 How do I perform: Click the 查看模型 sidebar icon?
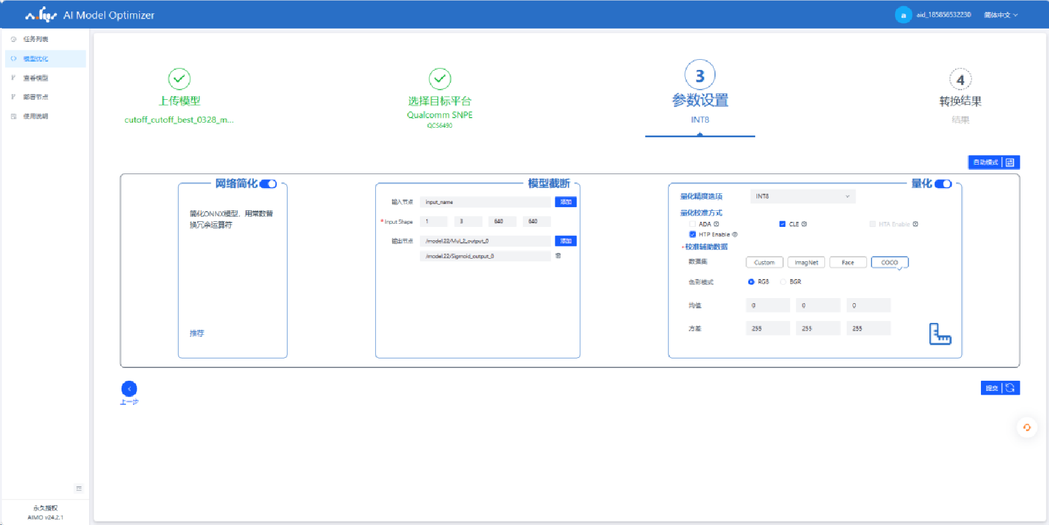pos(13,78)
